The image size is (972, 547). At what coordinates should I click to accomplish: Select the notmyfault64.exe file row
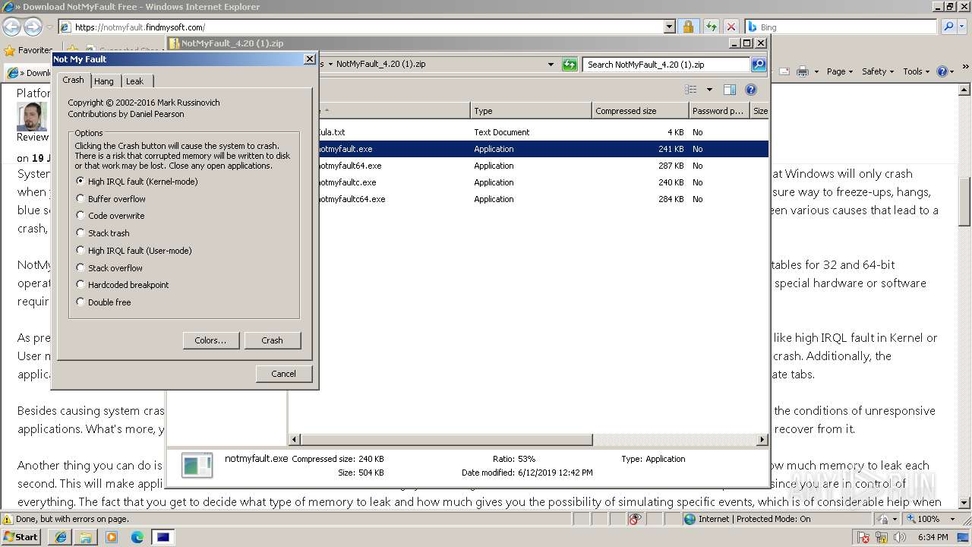[542, 166]
